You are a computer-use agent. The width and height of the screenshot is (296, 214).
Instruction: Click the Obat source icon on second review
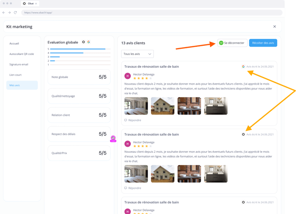click(243, 134)
